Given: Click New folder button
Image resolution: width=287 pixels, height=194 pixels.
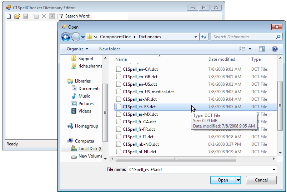Looking at the screenshot, I should (110, 49).
